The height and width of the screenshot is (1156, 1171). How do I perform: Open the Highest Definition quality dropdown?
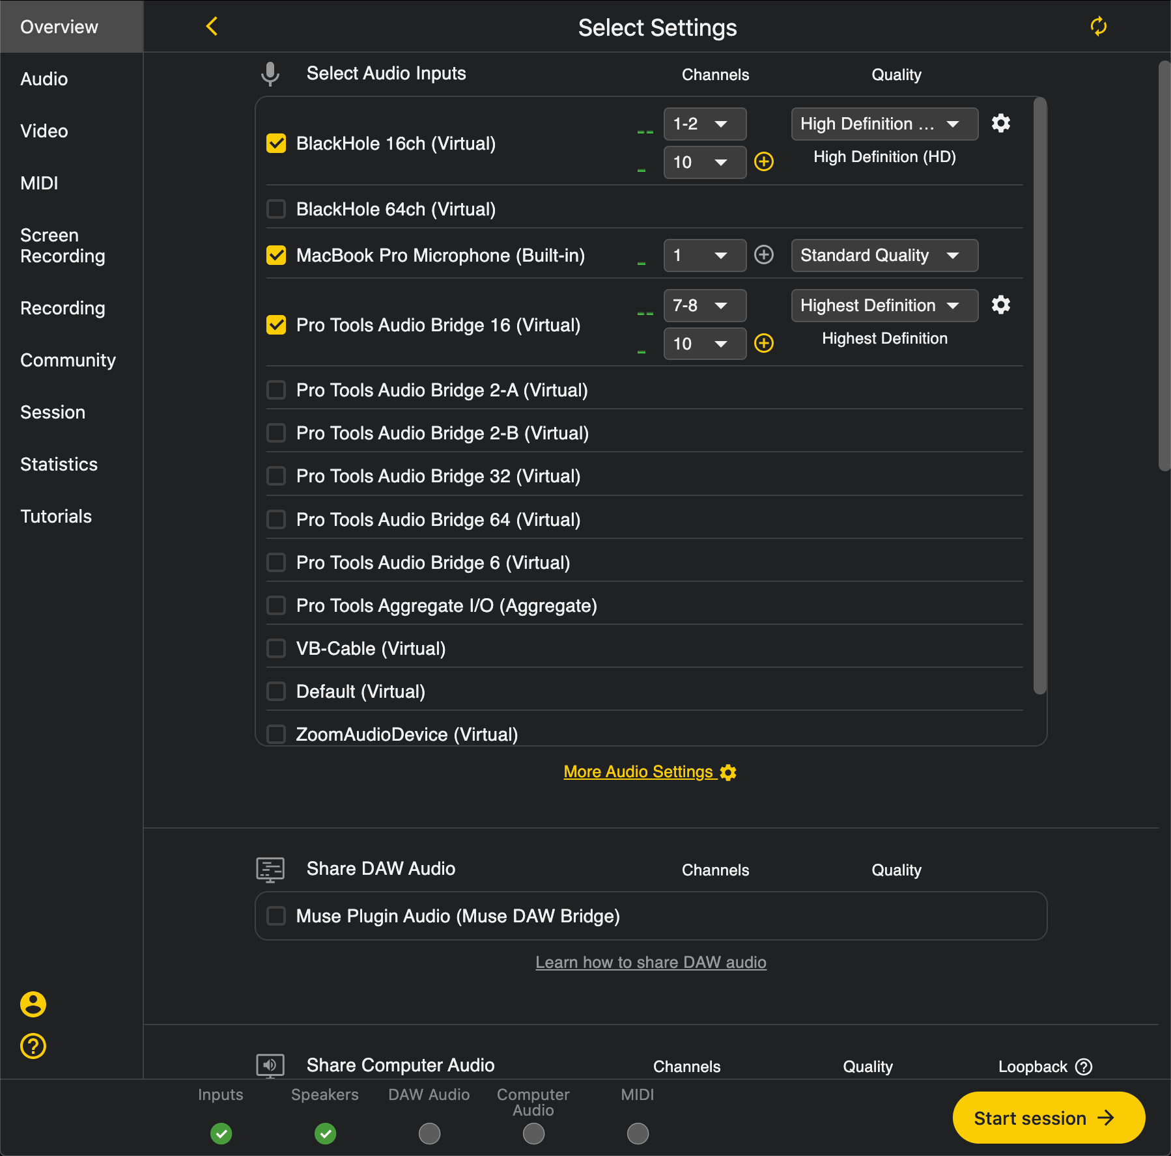pos(884,305)
